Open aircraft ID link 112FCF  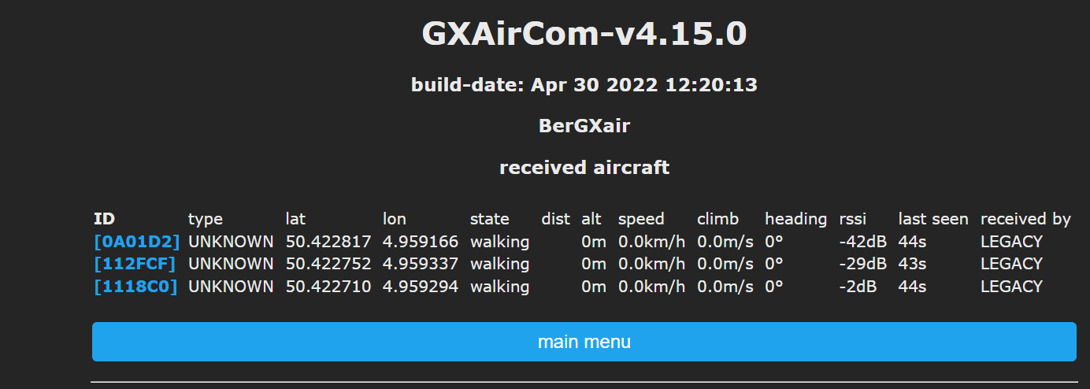pos(135,264)
